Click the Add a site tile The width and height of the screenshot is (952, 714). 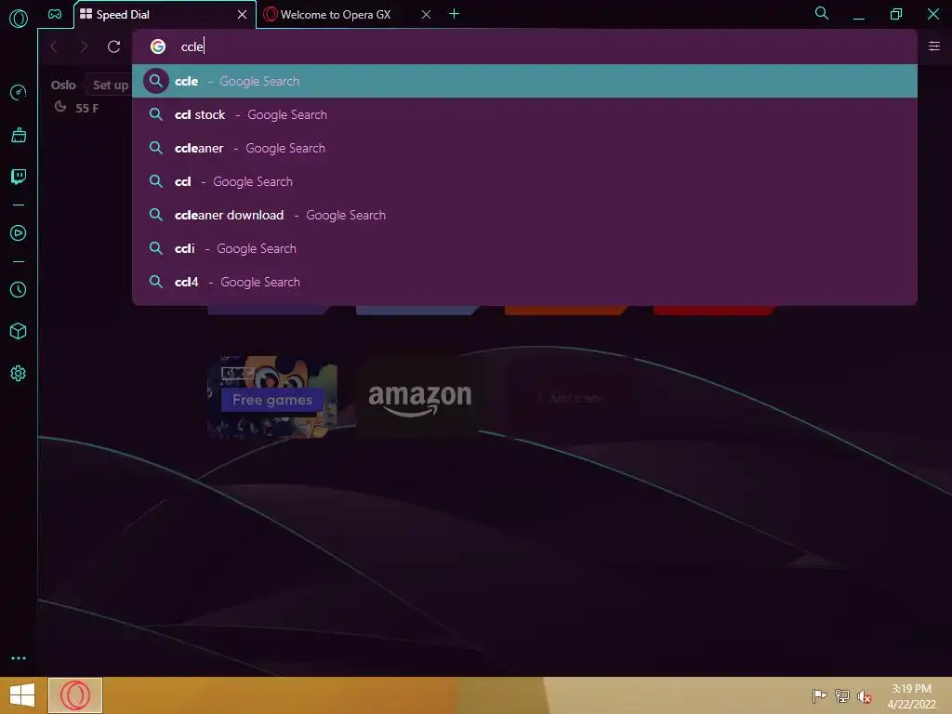point(570,398)
